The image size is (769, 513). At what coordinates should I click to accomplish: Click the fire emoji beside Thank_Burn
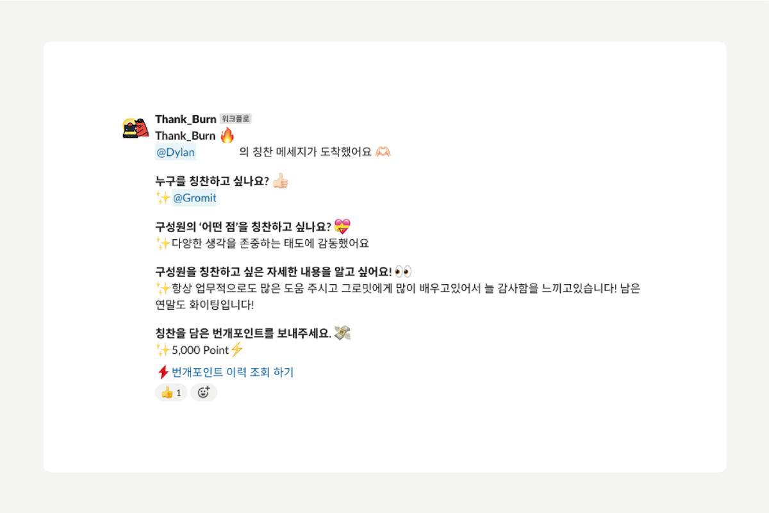click(x=227, y=135)
